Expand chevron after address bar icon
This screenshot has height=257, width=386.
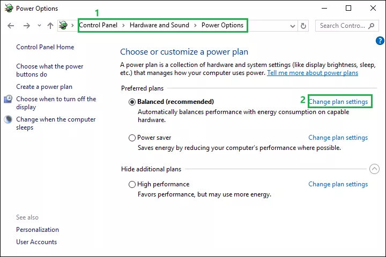(72, 25)
